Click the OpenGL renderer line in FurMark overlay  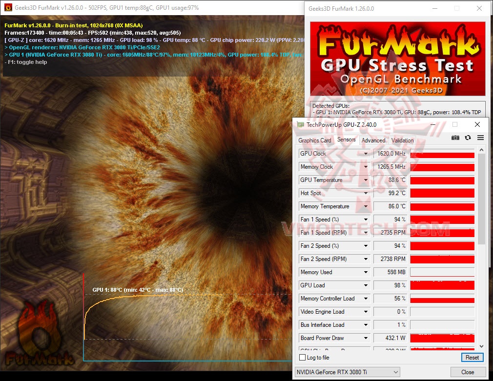[x=82, y=47]
